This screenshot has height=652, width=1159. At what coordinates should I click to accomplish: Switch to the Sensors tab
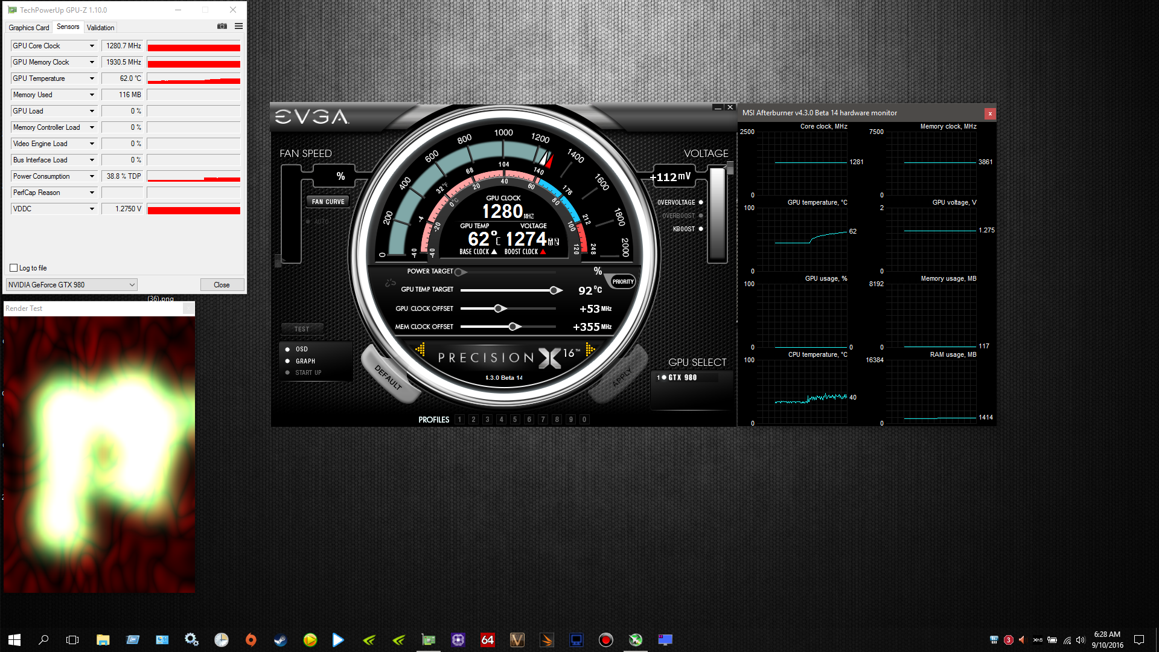tap(68, 27)
